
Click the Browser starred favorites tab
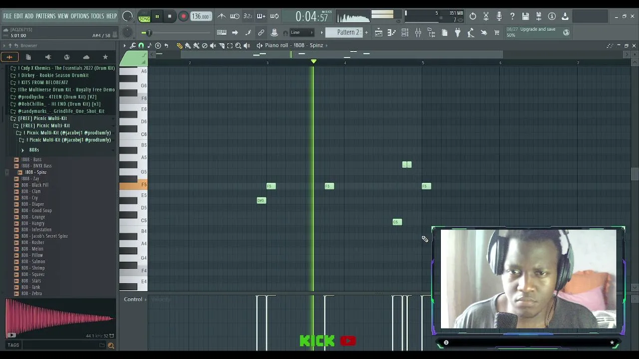point(105,57)
